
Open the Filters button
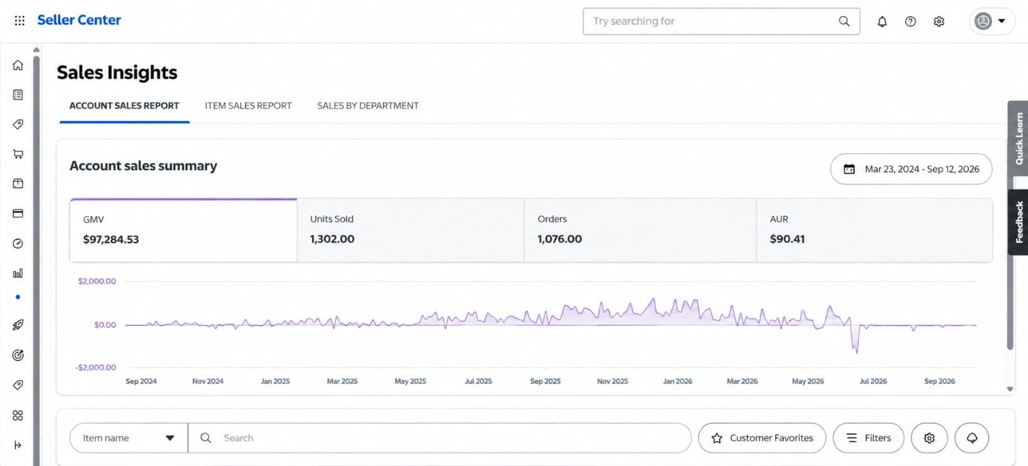click(868, 438)
